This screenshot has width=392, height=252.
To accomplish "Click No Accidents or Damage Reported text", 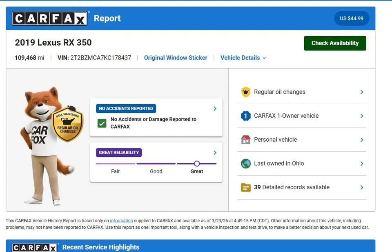I will coord(154,123).
